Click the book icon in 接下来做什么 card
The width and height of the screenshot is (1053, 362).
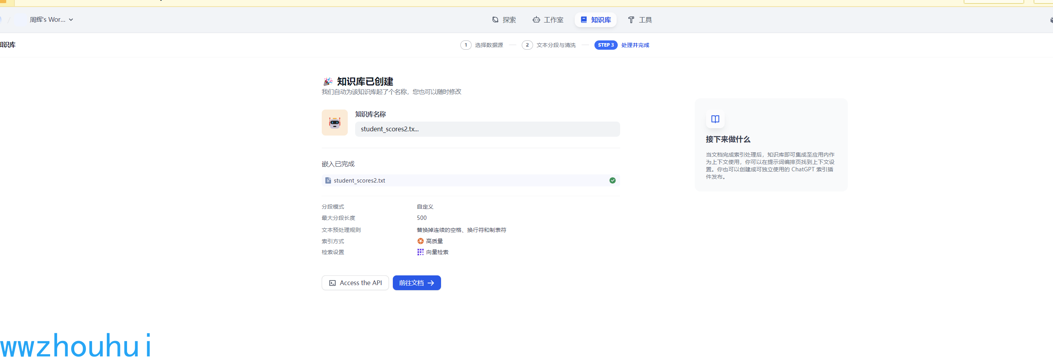point(715,119)
